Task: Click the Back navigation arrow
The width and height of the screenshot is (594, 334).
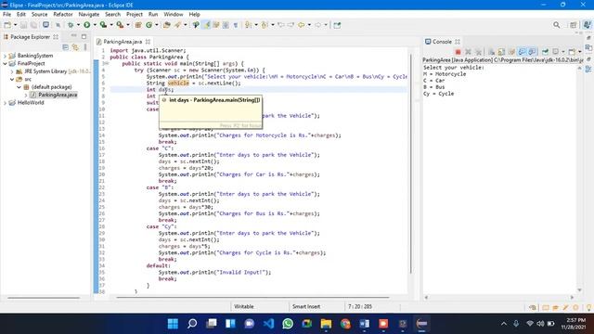Action: (301, 25)
